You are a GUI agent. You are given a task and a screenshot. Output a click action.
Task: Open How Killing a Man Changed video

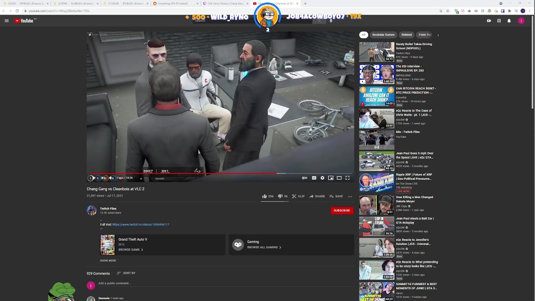[x=415, y=199]
